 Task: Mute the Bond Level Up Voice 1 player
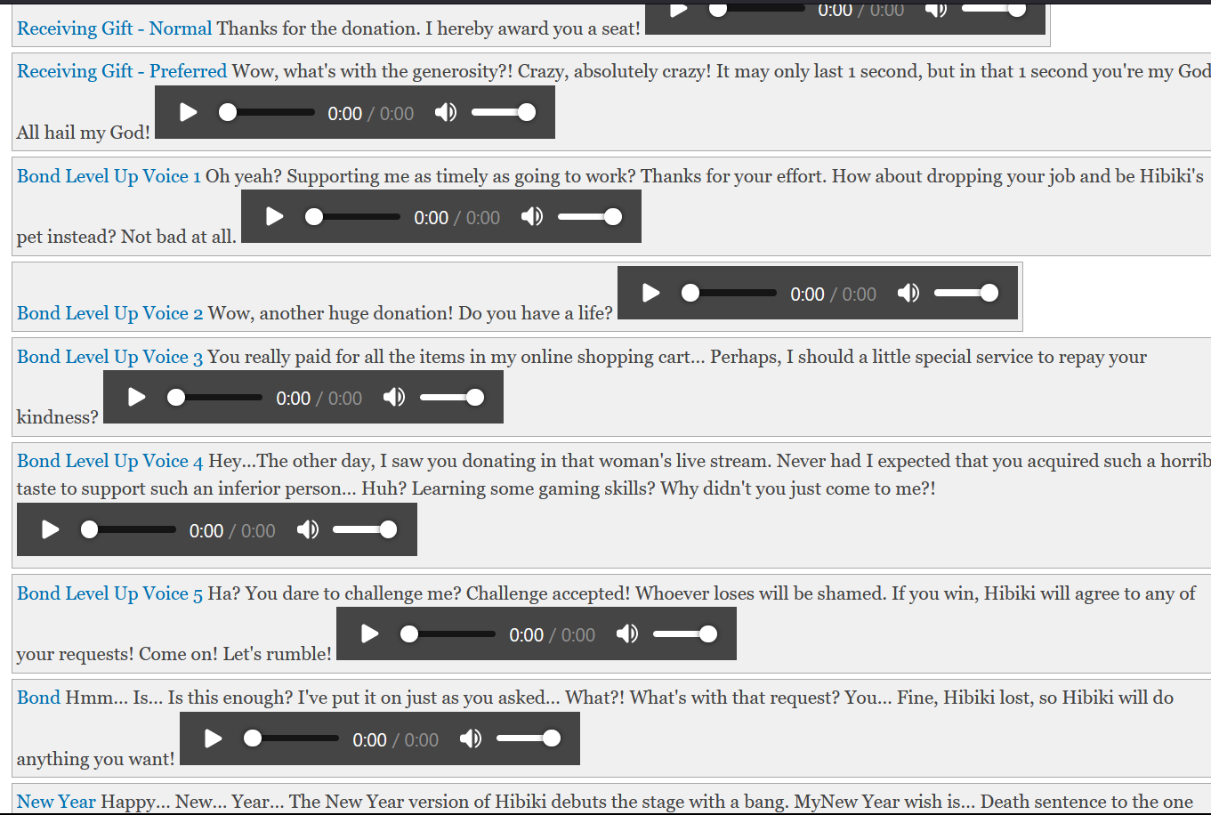pyautogui.click(x=532, y=216)
